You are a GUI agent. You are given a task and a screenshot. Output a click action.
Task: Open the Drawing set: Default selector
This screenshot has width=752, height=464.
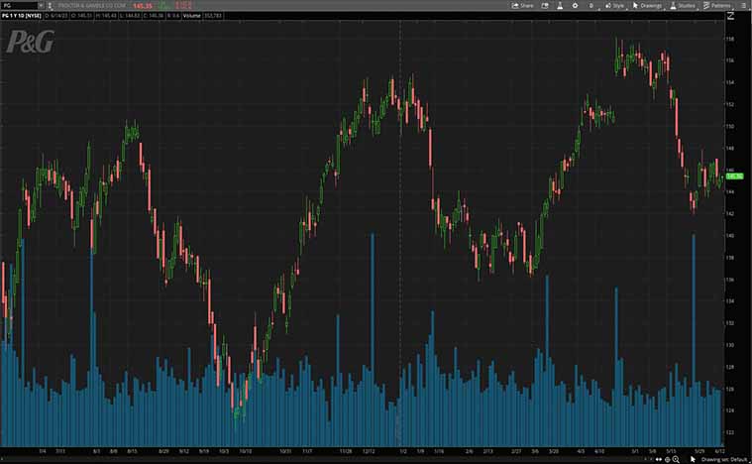point(724,459)
